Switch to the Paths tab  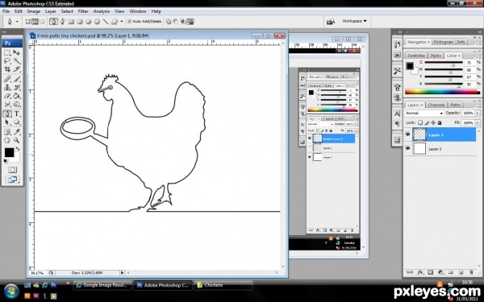click(455, 105)
